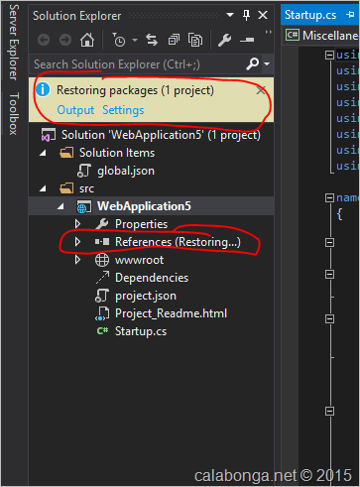This screenshot has width=360, height=487.
Task: Toggle the Show All Files icon
Action: 195,40
